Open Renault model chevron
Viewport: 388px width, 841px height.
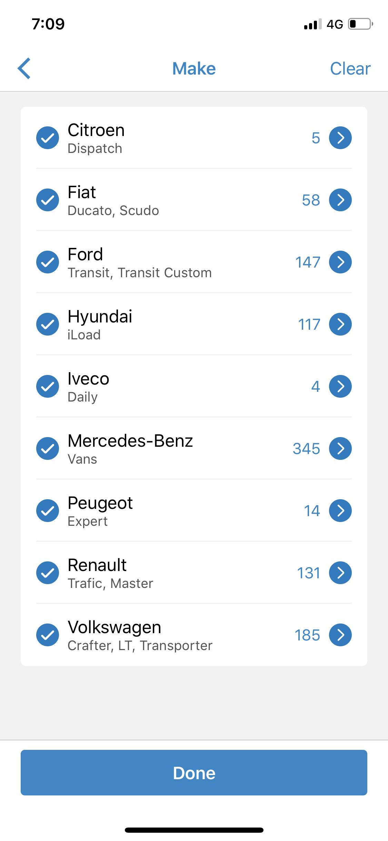coord(340,573)
